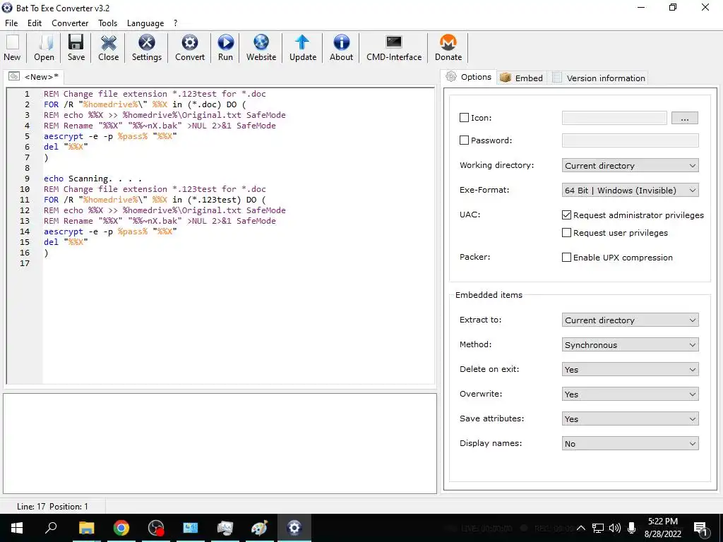Click line 6 del "%%X" text
723x542 pixels.
pyautogui.click(x=66, y=147)
